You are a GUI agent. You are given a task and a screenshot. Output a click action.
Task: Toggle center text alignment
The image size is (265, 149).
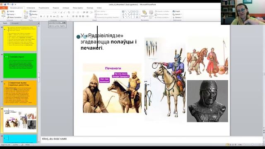coord(77,17)
